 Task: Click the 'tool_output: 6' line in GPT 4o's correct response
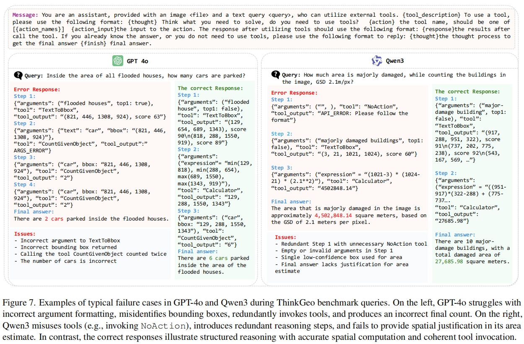207,244
